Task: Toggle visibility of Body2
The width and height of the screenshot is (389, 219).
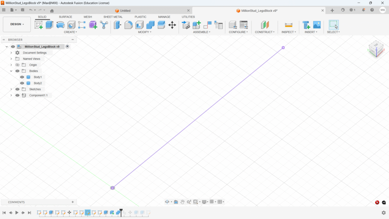Action: click(x=22, y=83)
